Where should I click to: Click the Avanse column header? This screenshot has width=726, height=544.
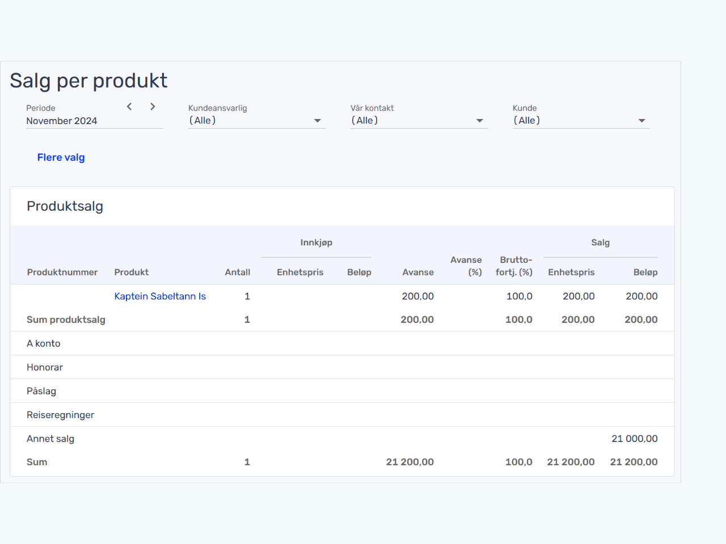point(418,272)
